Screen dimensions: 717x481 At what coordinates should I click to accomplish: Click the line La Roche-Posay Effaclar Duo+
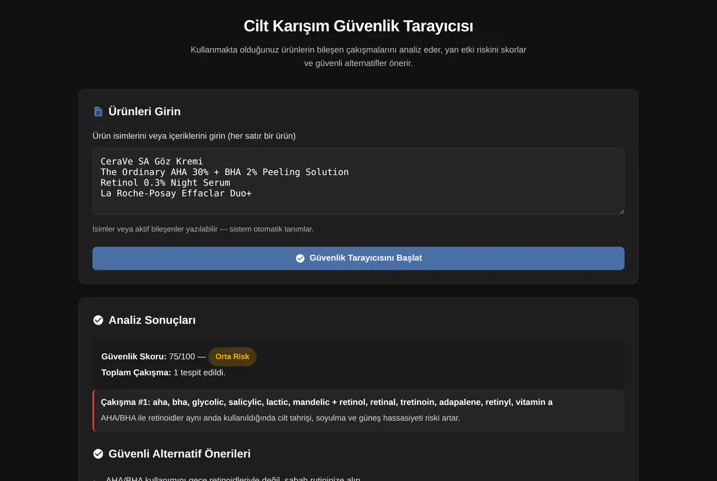point(176,193)
